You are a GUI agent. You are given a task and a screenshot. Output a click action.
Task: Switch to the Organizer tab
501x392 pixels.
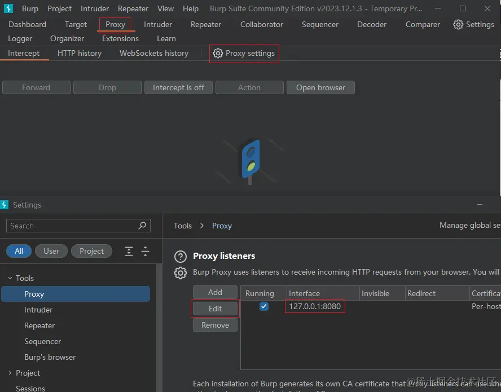click(67, 39)
